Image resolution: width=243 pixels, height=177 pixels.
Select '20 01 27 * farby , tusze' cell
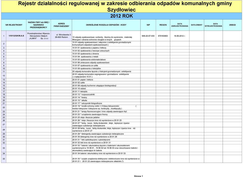(x=106, y=124)
